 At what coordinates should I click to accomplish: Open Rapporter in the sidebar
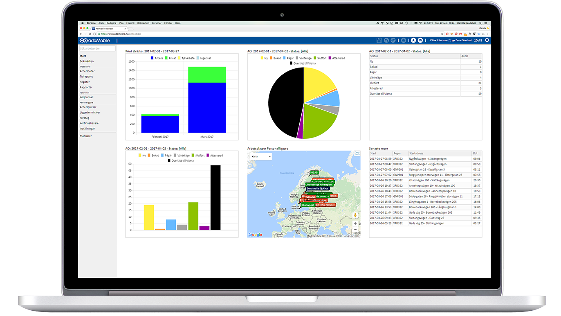click(86, 87)
